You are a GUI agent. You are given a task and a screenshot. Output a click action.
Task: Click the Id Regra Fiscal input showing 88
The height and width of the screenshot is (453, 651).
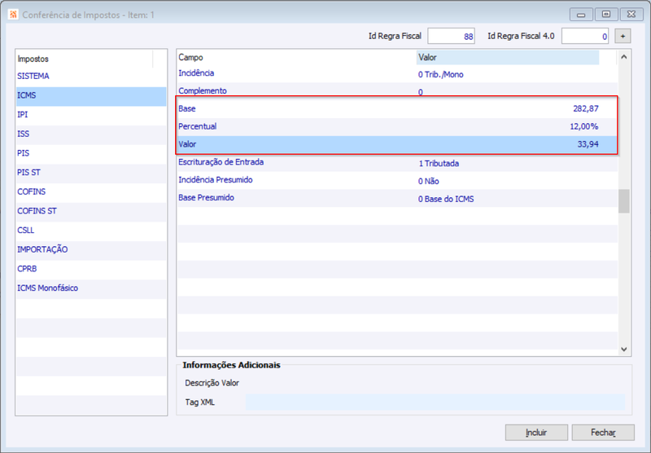tap(452, 36)
